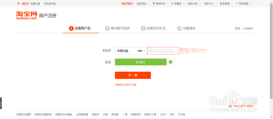
Task: Click the page vertical scrollbar
Action: pos(271,51)
